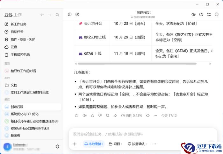Click the 影之刃零上线 table cell

[92, 37]
